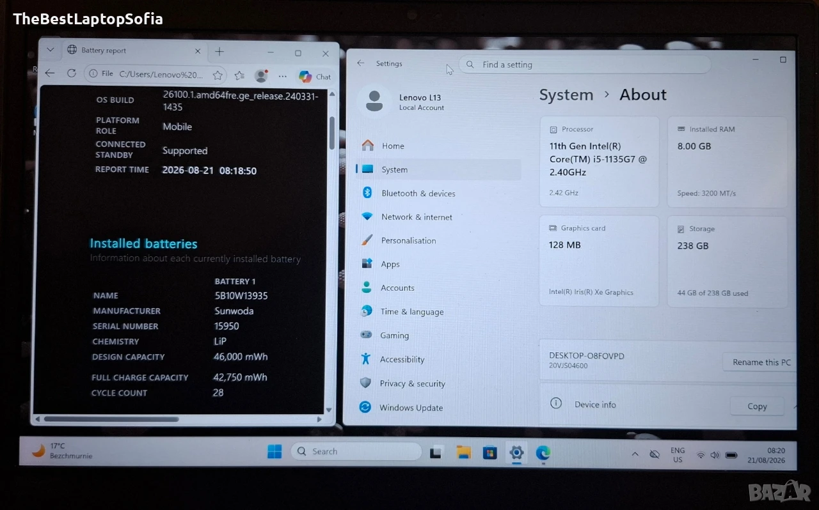Go back in the Edge browser
819x510 pixels.
pyautogui.click(x=50, y=73)
